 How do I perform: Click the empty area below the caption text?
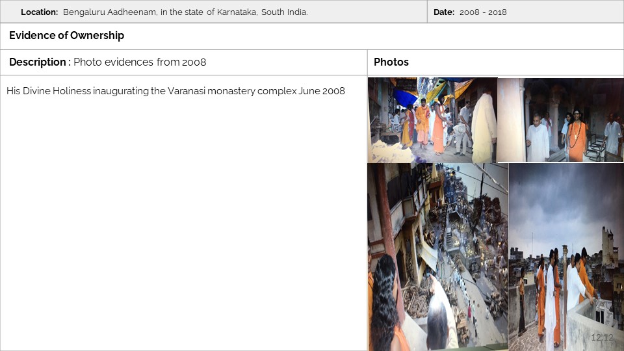coord(183,221)
